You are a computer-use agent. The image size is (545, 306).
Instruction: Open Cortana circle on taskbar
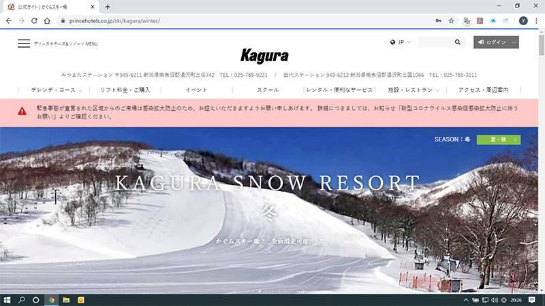coord(36,300)
